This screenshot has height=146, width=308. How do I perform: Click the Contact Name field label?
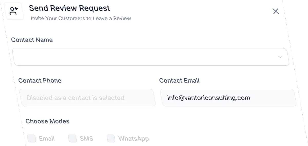coord(32,40)
